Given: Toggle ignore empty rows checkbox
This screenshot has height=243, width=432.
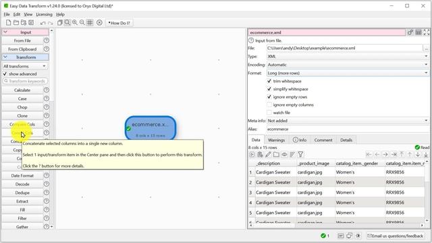Looking at the screenshot, I should point(269,97).
